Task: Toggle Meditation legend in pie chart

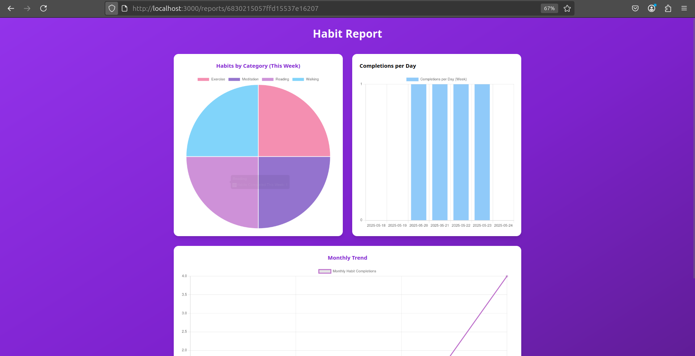Action: pos(243,79)
